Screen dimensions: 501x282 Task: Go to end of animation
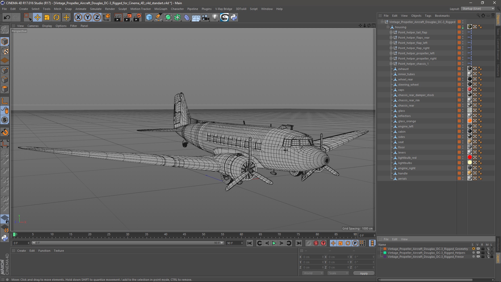pyautogui.click(x=299, y=243)
